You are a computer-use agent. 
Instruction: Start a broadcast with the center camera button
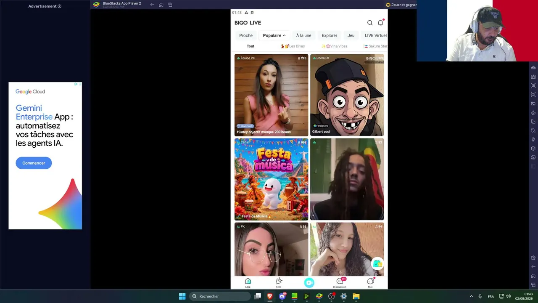click(309, 283)
